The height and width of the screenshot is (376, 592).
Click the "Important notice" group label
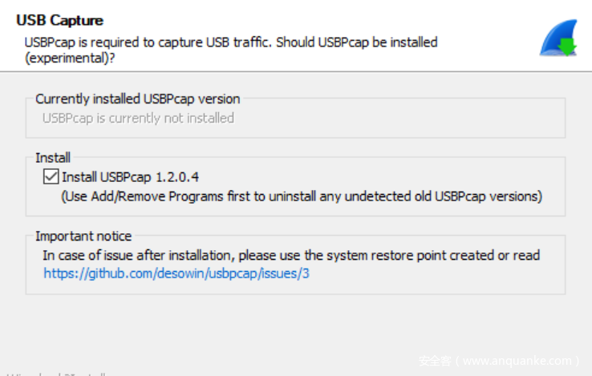pos(83,237)
